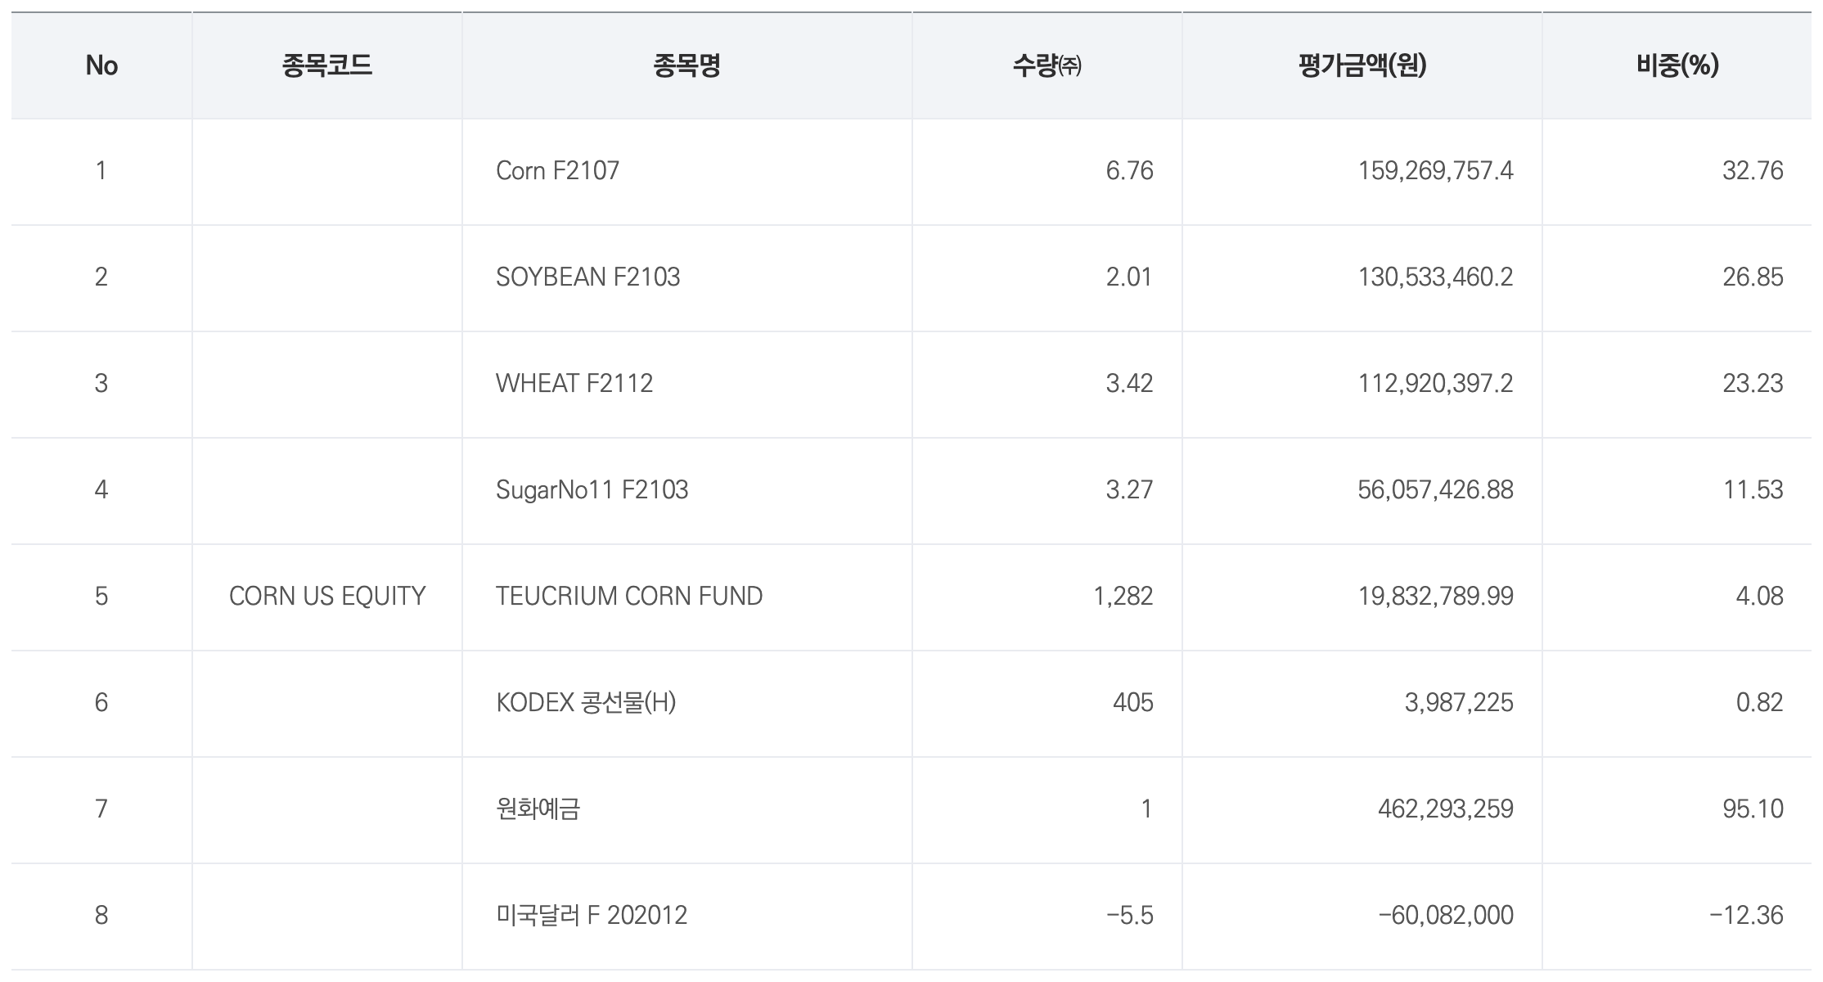The height and width of the screenshot is (982, 1823).
Task: Select 미국달러 F 202012 entry
Action: 591,916
